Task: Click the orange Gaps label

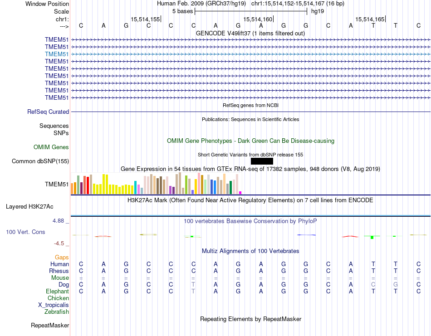Action: [62, 258]
